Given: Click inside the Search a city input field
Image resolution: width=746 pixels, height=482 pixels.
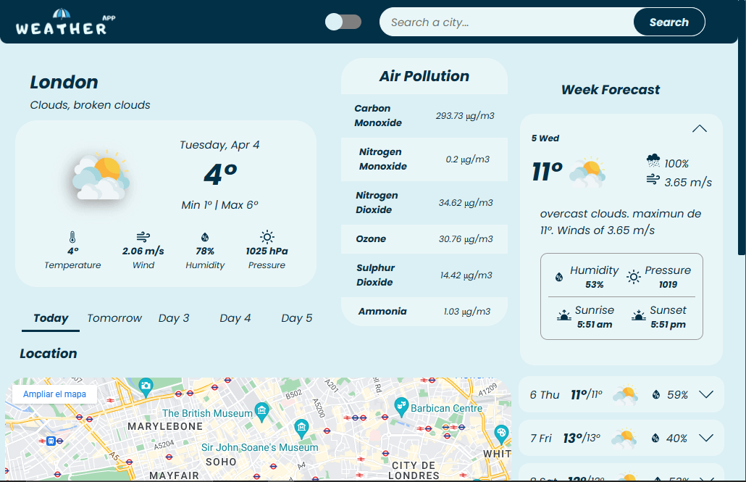Looking at the screenshot, I should (x=500, y=22).
